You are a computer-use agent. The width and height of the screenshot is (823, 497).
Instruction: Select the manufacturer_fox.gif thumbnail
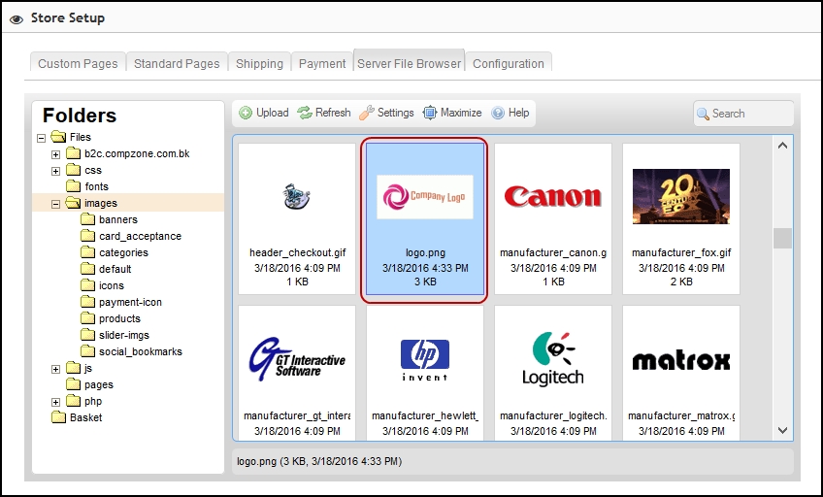click(681, 218)
